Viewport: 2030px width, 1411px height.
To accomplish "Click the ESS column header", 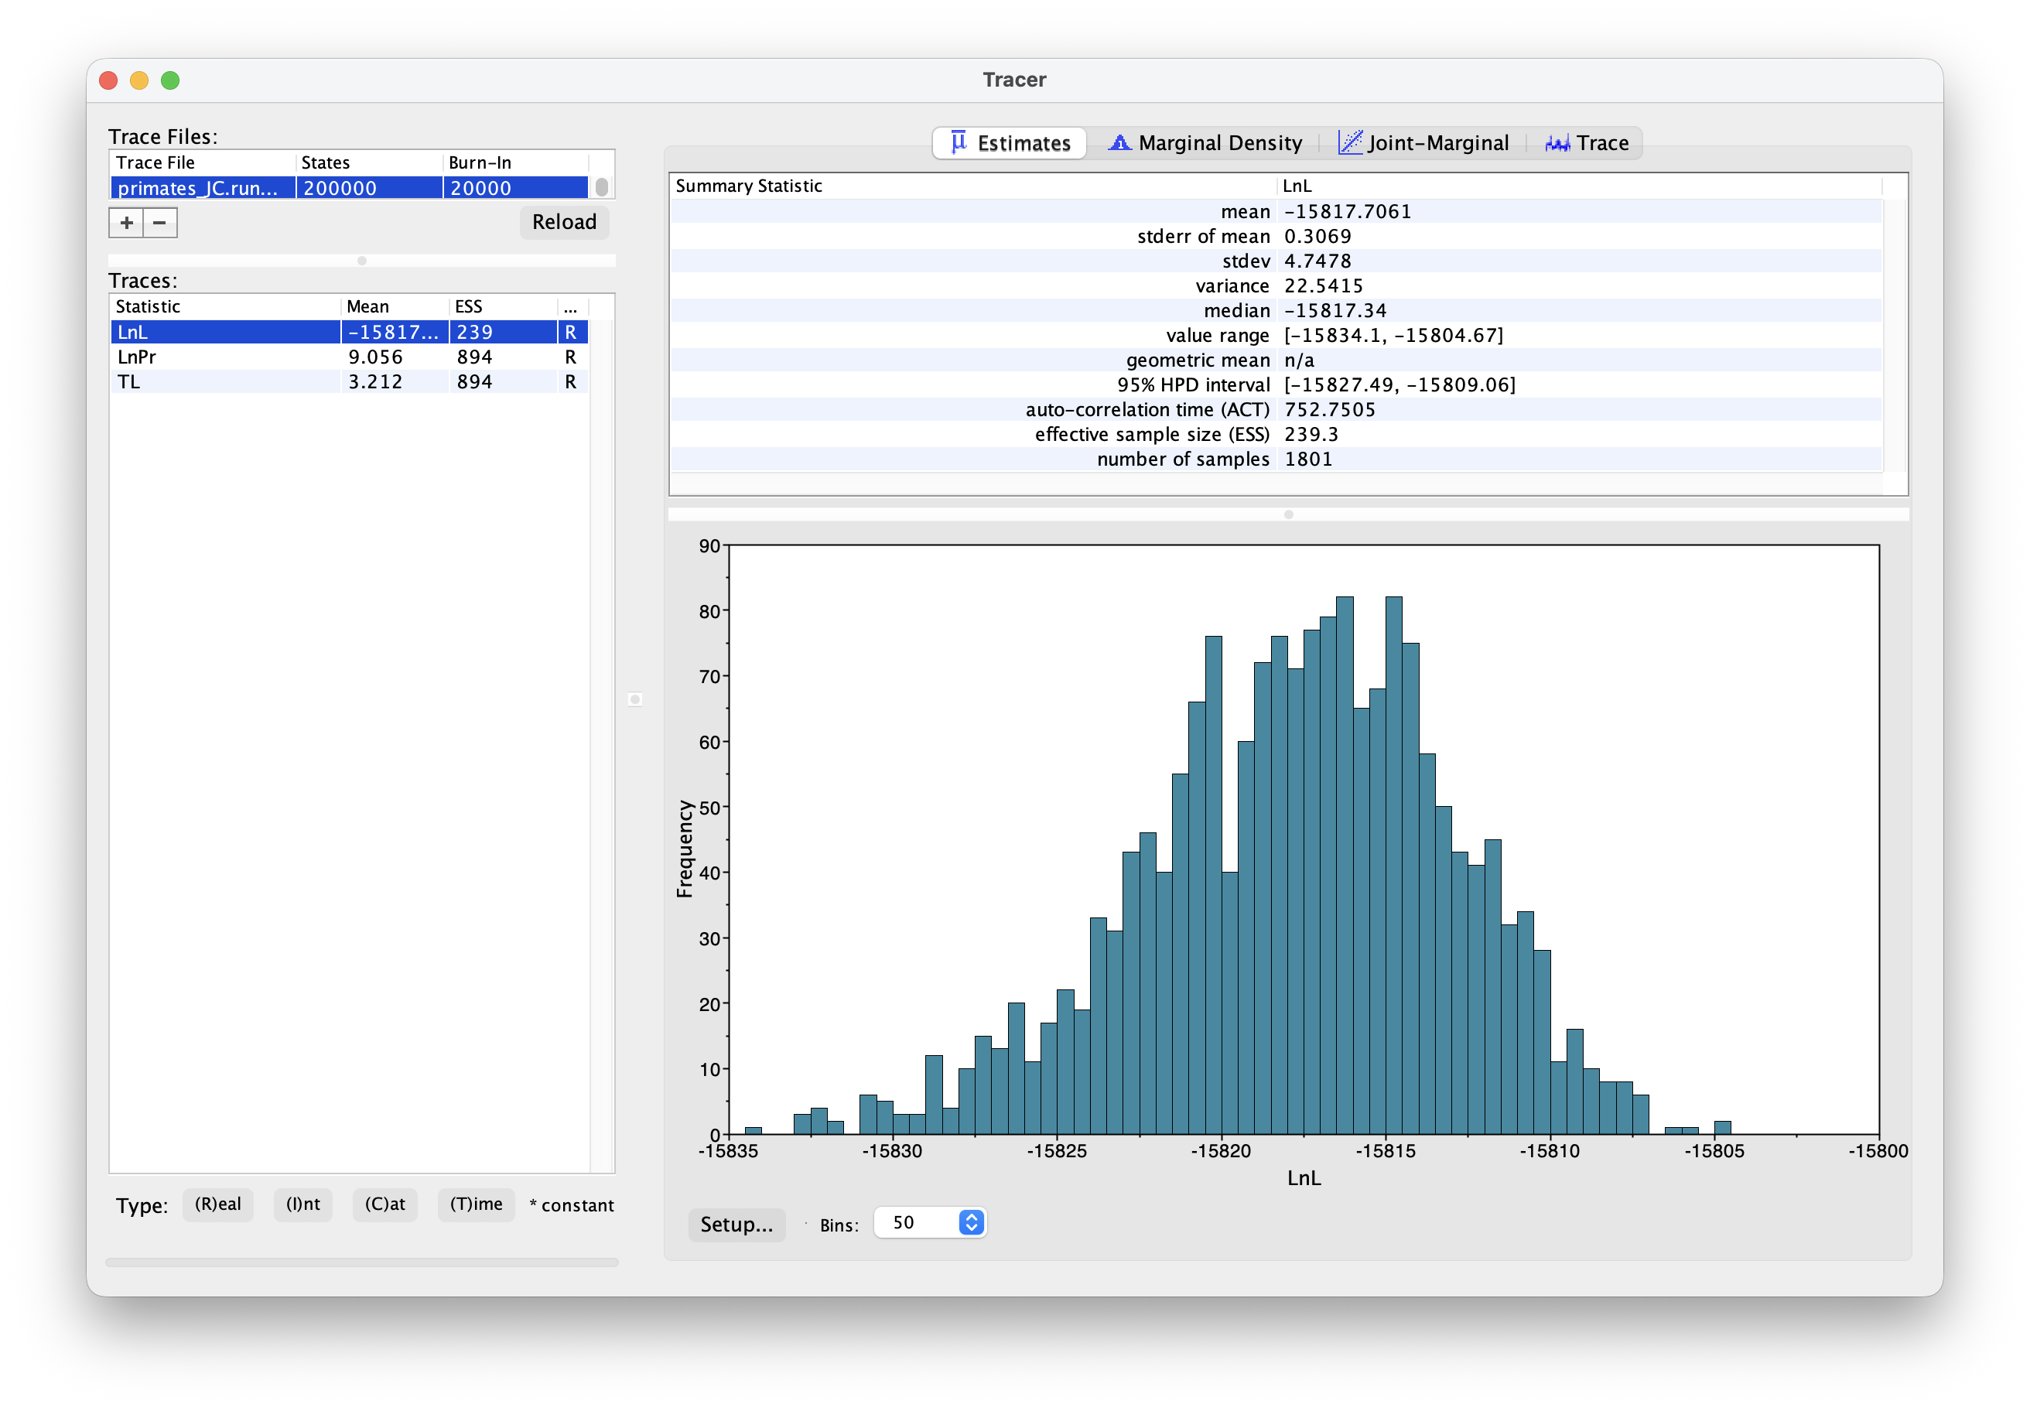I will tap(501, 307).
